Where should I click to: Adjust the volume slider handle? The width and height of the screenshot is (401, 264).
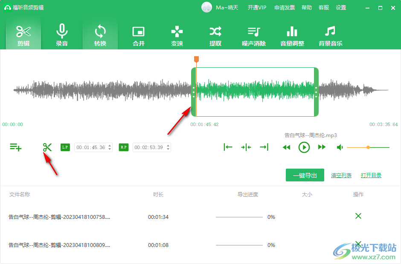tap(368, 147)
